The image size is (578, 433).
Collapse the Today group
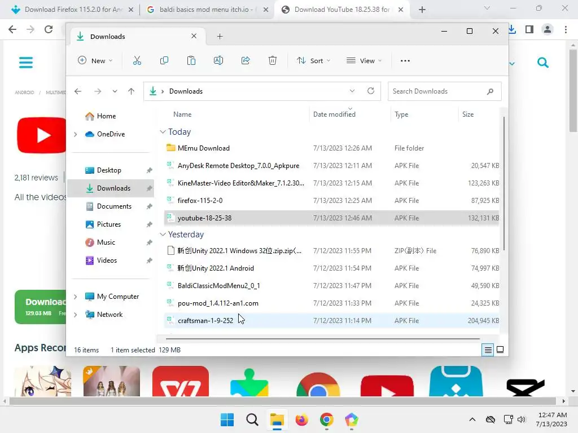pyautogui.click(x=163, y=132)
